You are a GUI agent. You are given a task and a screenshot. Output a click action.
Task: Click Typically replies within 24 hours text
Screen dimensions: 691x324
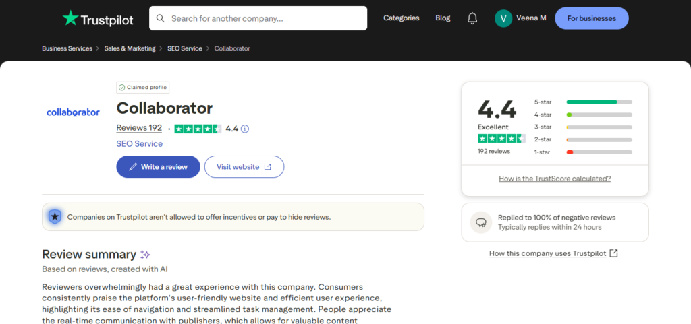click(x=549, y=227)
